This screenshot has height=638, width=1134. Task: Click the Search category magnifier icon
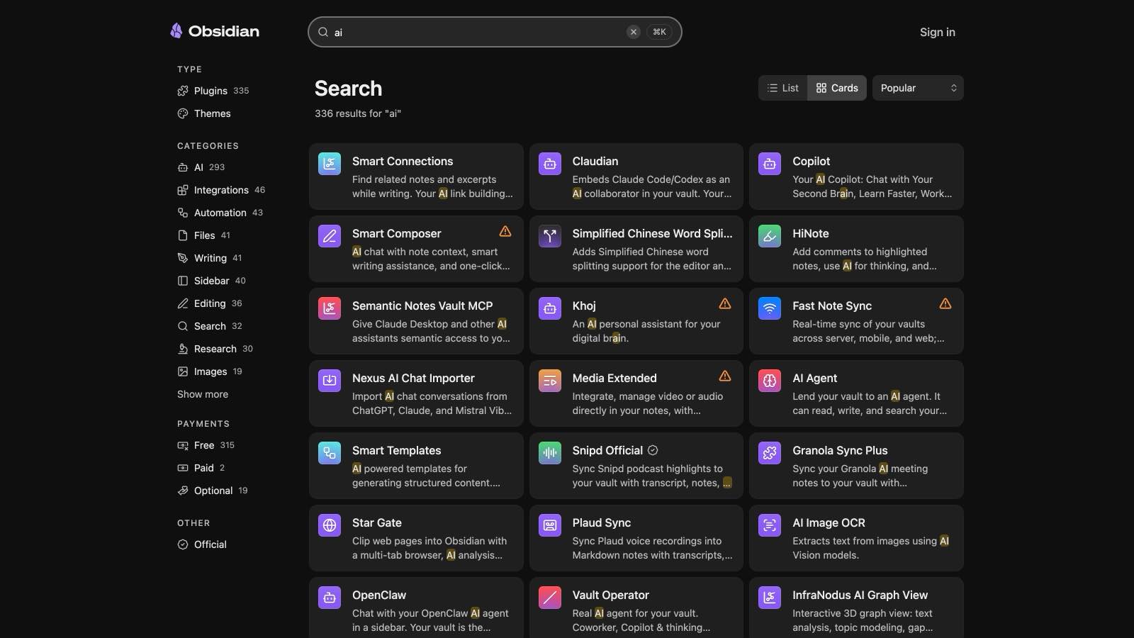(183, 326)
